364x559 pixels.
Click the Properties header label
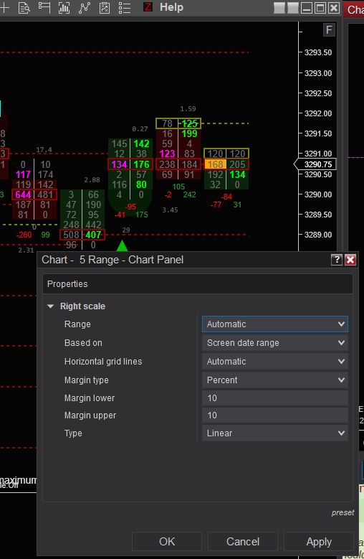(67, 284)
